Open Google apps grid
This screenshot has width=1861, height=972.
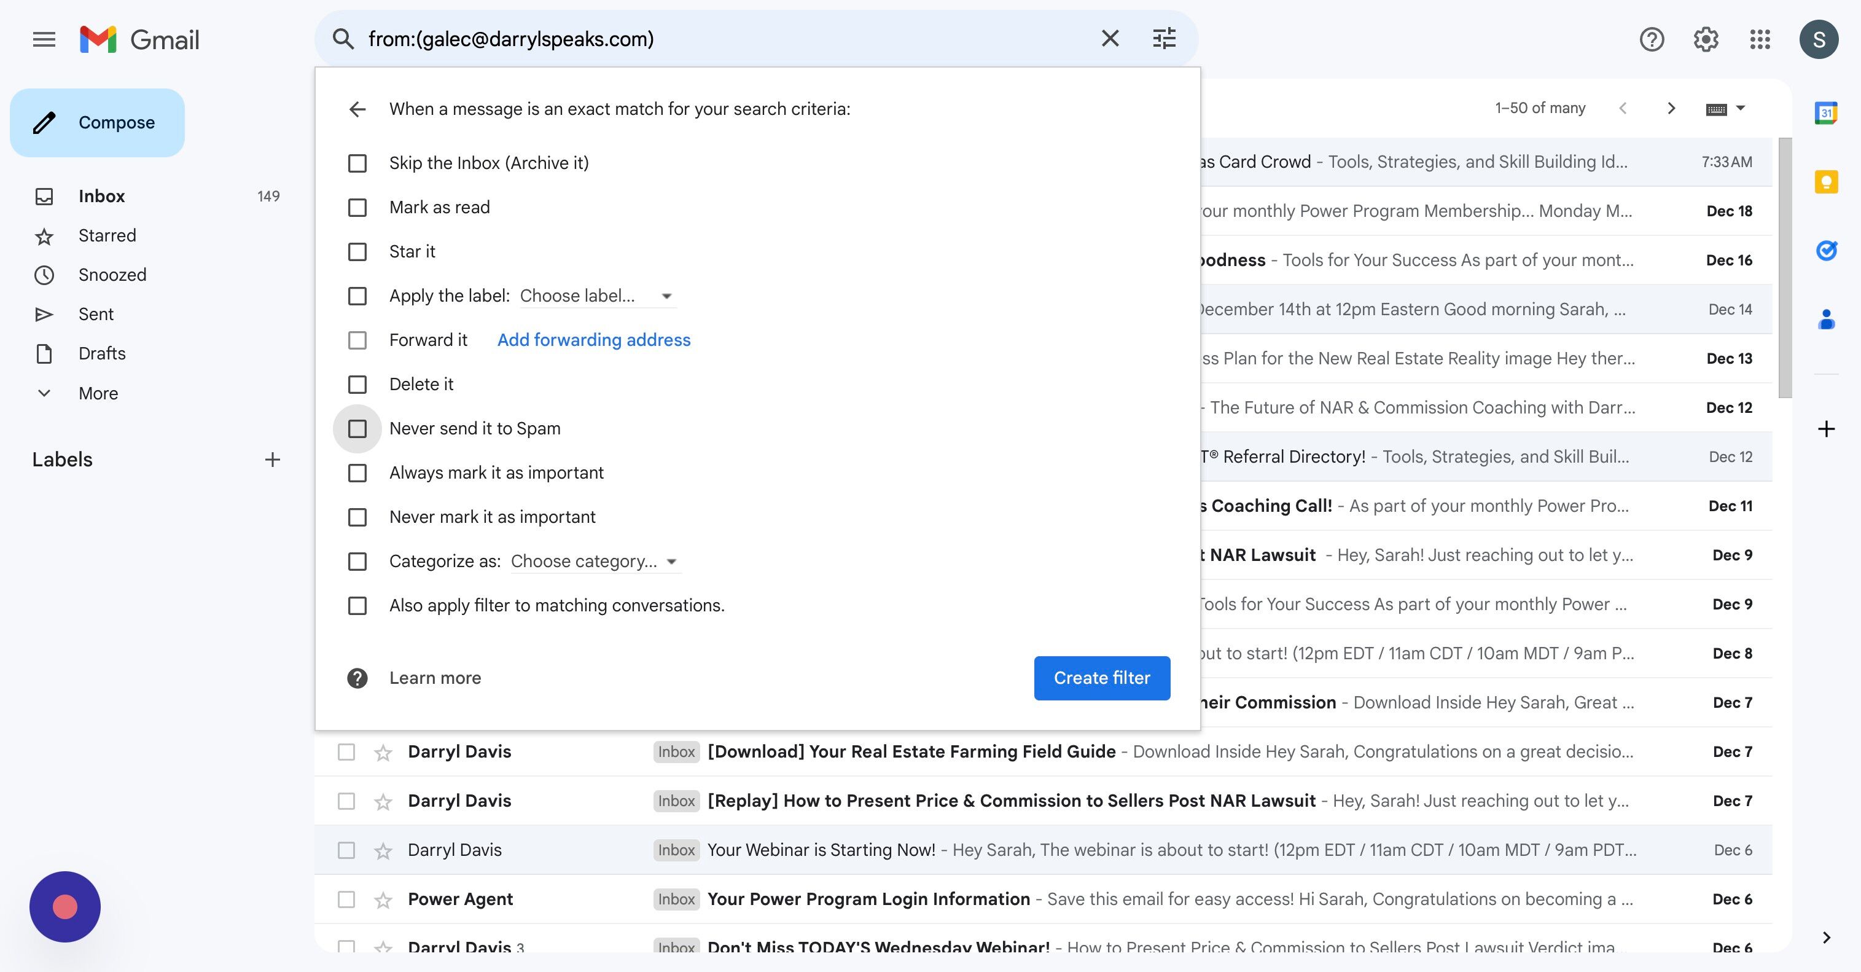point(1760,39)
